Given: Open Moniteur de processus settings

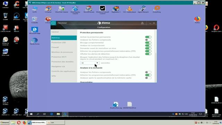Looking at the screenshot, I should (x=64, y=52).
